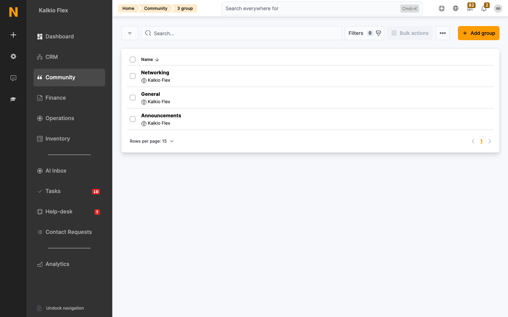Open the WI user avatar
This screenshot has height=317, width=508.
click(x=498, y=8)
